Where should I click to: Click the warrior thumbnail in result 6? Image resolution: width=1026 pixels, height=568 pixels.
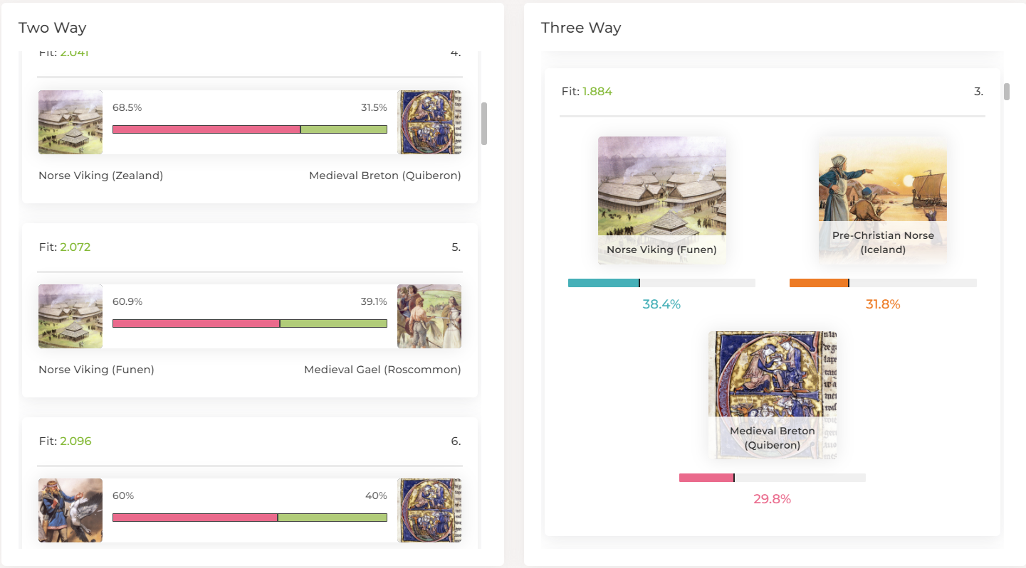(70, 510)
